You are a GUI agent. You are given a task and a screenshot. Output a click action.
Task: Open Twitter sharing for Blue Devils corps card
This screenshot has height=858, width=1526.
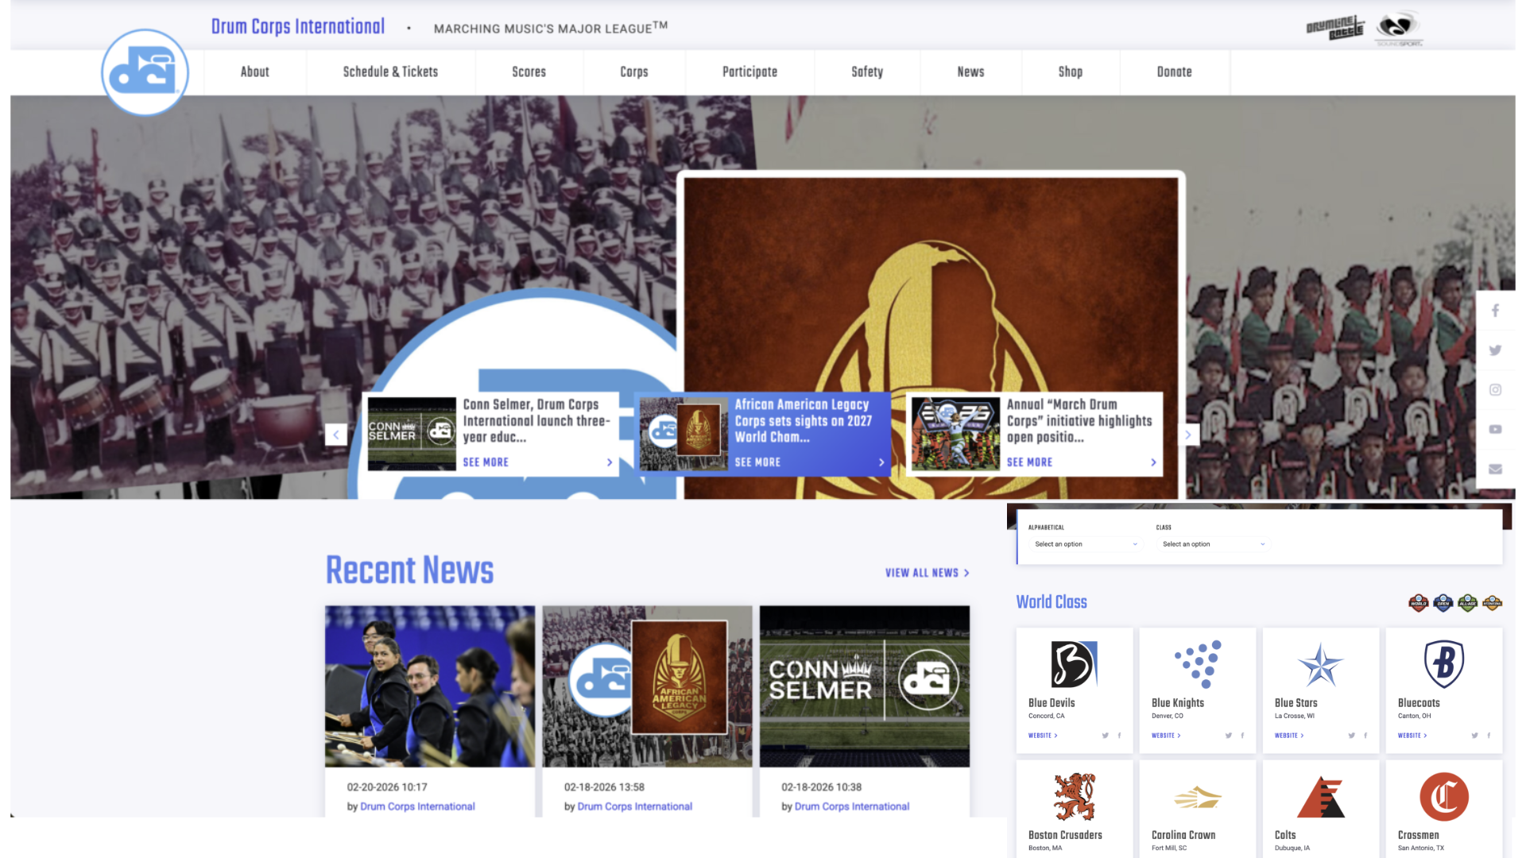click(1105, 736)
